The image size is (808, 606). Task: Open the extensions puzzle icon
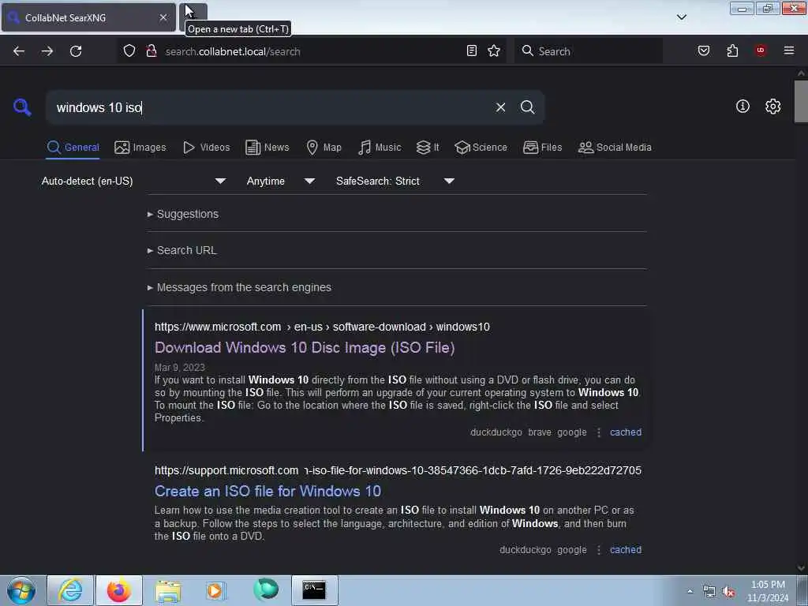click(x=732, y=50)
